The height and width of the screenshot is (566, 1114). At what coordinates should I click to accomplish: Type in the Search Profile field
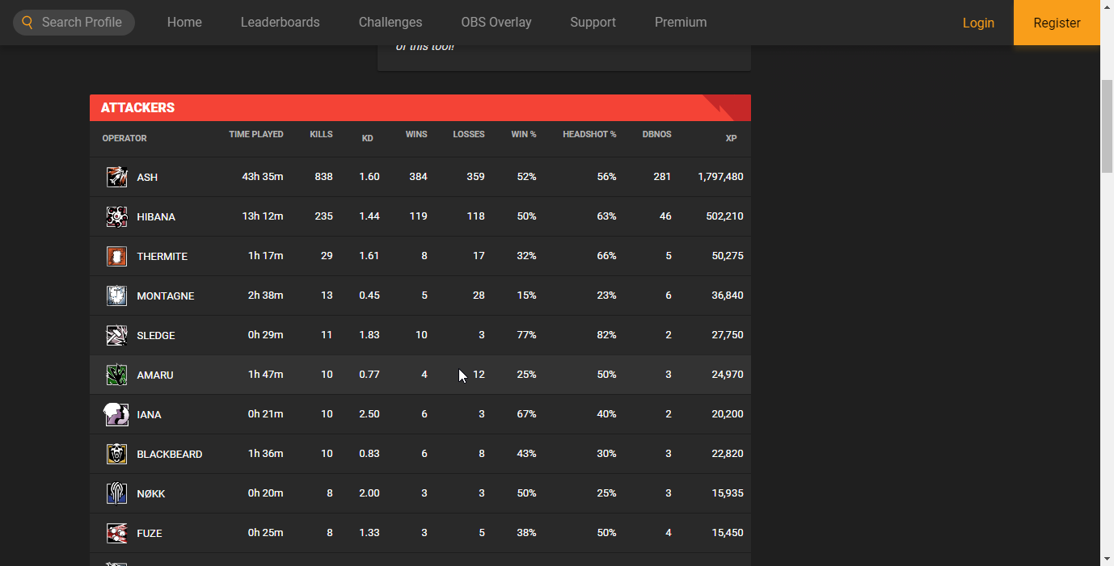[84, 23]
